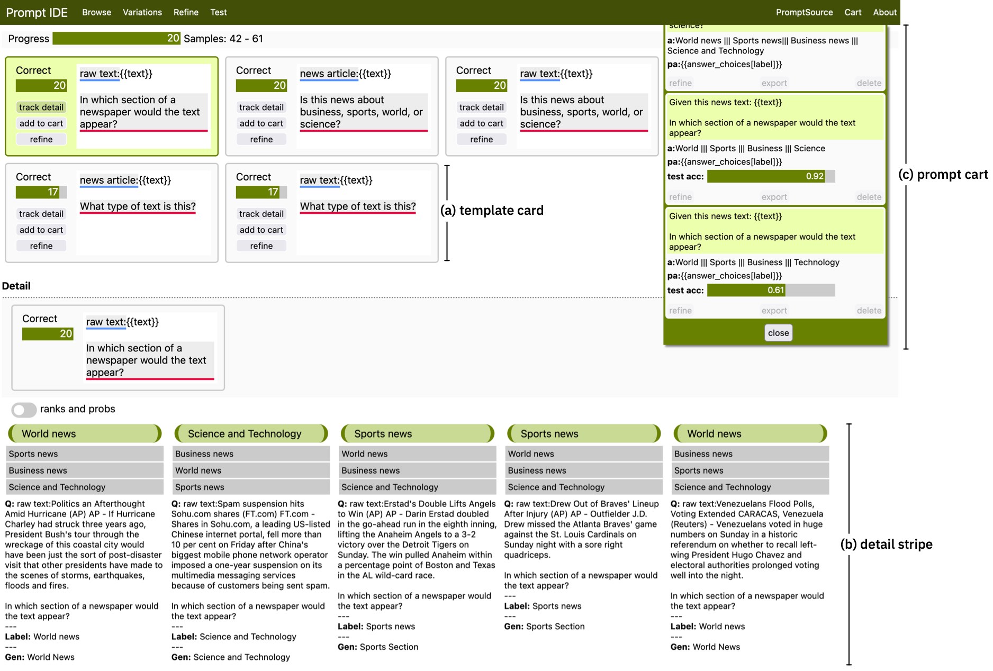Click the 0.92 test accuracy bar
This screenshot has height=671, width=993.
(x=770, y=176)
